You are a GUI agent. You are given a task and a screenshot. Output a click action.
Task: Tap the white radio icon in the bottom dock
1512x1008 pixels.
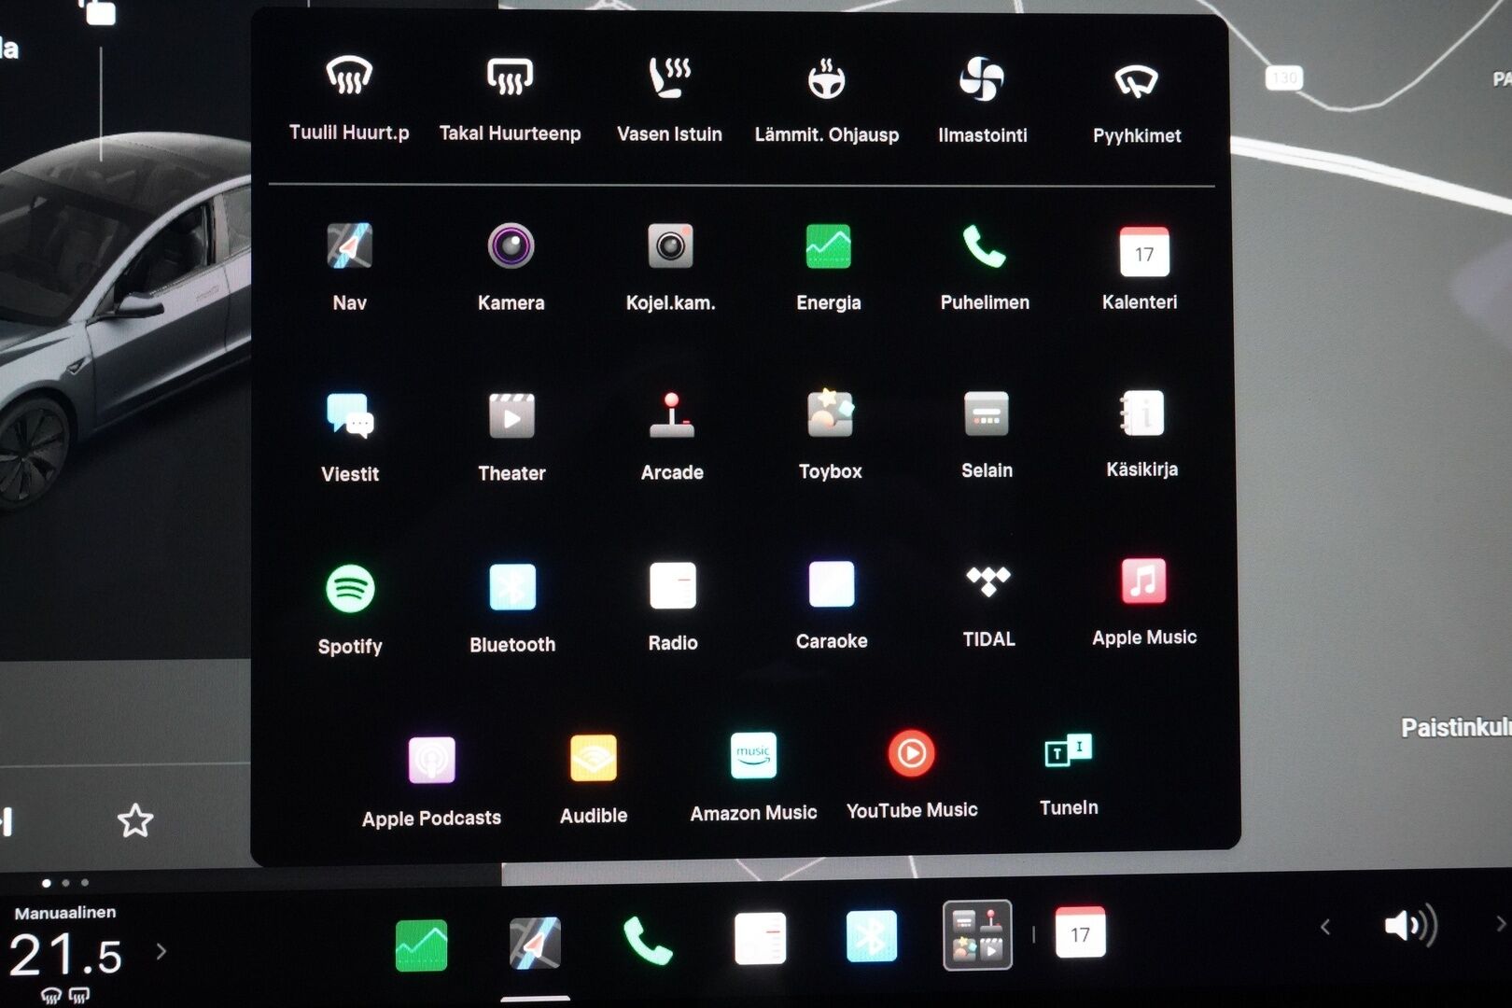pos(760,938)
